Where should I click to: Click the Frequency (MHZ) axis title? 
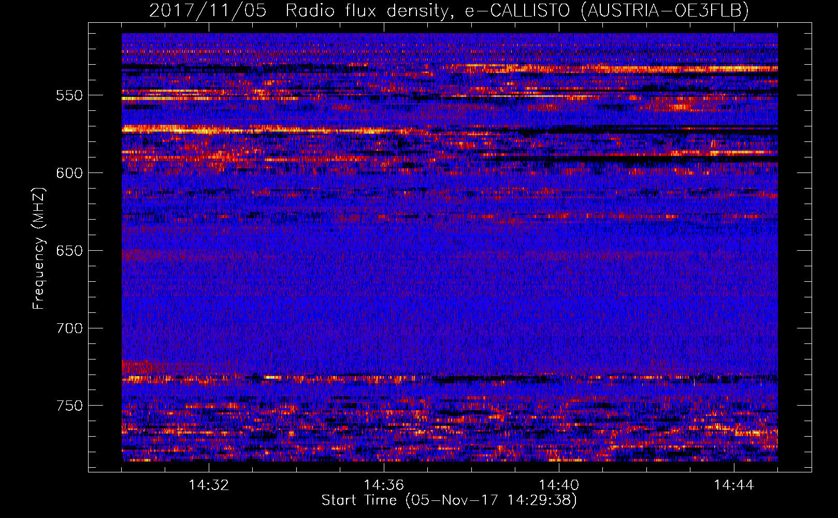tap(39, 248)
